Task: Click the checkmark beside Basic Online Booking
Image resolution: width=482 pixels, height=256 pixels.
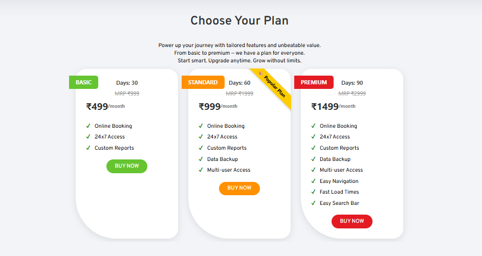Action: [89, 126]
